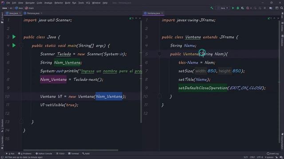This screenshot has height=159, width=284.
Task: Close the Java.java tab
Action: [x=20, y=13]
